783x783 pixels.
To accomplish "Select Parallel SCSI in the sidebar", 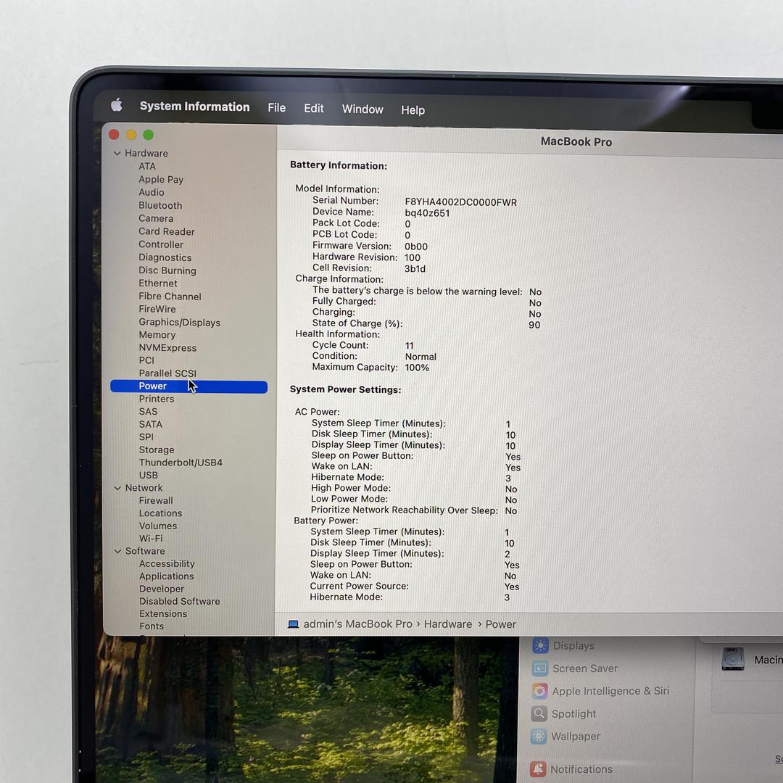I will [167, 373].
